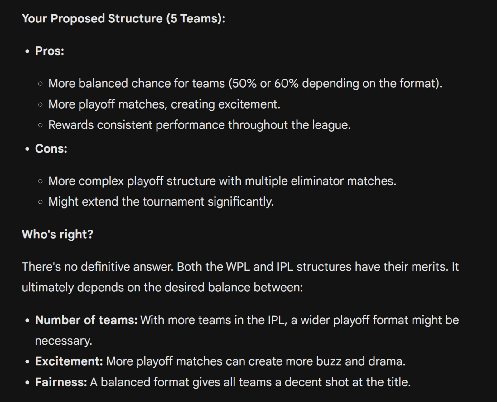
Task: Click the 'ultimately depends on the desired balance' line
Action: tap(162, 288)
